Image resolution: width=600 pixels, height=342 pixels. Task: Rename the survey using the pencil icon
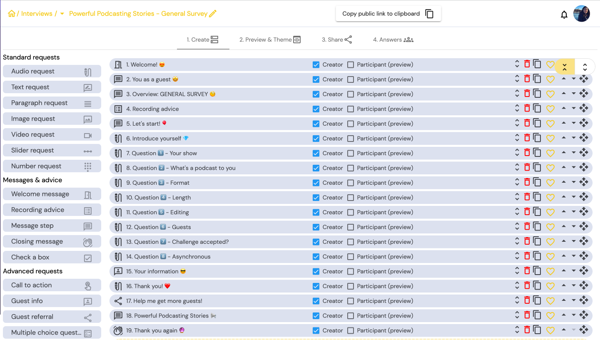click(213, 13)
